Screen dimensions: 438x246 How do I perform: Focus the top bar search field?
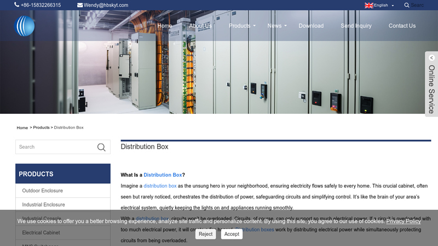tap(418, 5)
